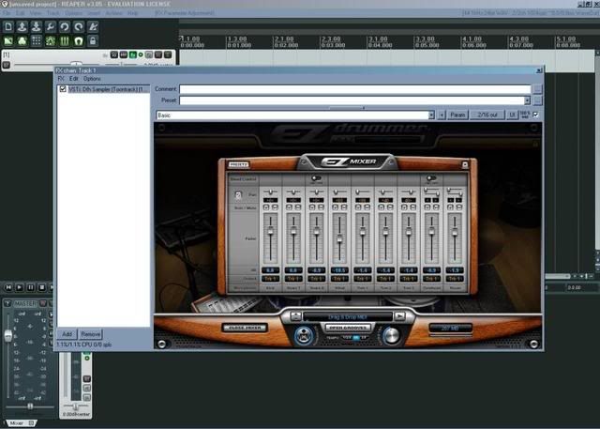Viewport: 600px width, 429px height.
Task: Click the io routing button on track 1 panel
Action: click(114, 54)
